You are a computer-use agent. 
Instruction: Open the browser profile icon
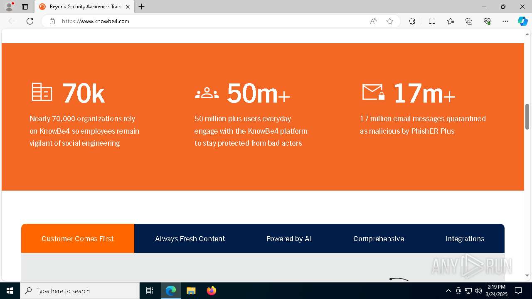[x=9, y=7]
